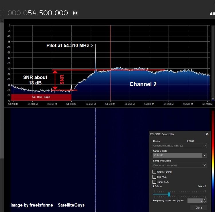Click the Close button in the RTL-SDR Controller
This screenshot has width=215, height=212.
[199, 207]
